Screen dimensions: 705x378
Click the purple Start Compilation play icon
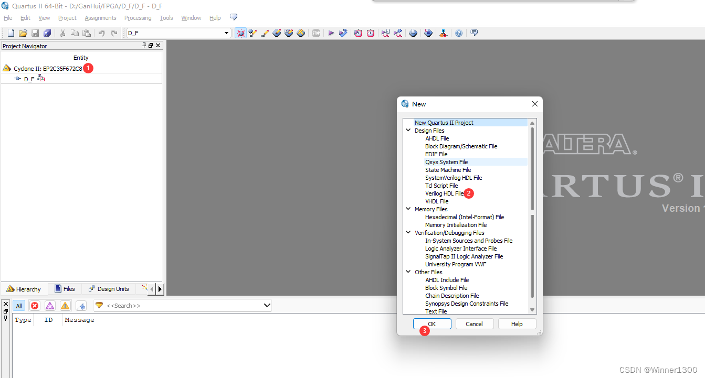point(331,33)
